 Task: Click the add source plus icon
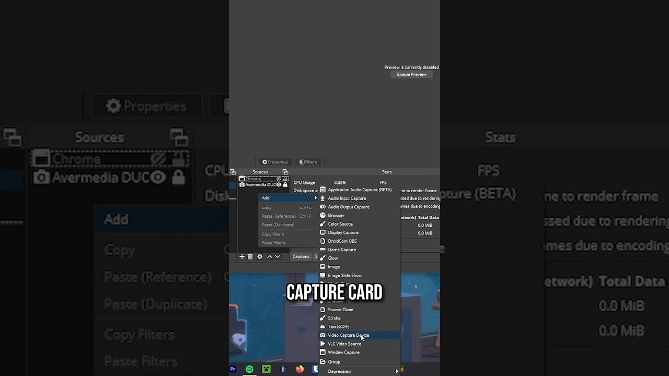(x=242, y=256)
